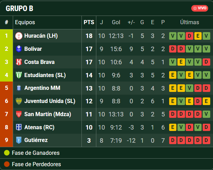
Task: Click the Últimas column header
Action: click(190, 22)
